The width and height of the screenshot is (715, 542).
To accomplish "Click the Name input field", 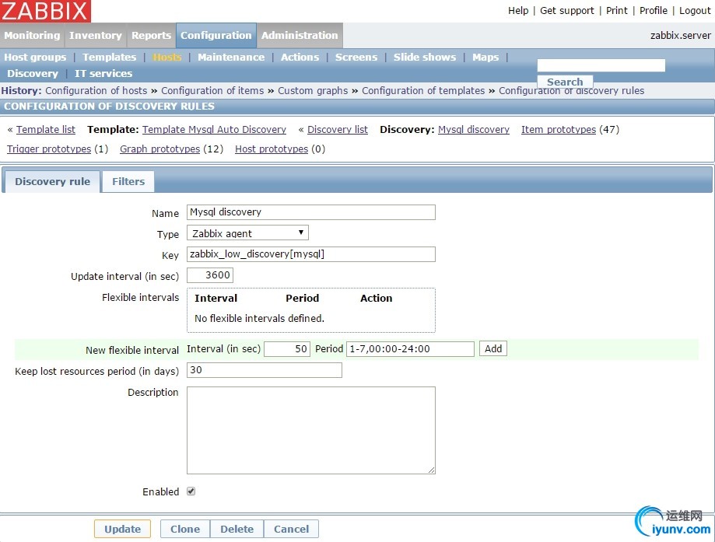I will point(311,212).
